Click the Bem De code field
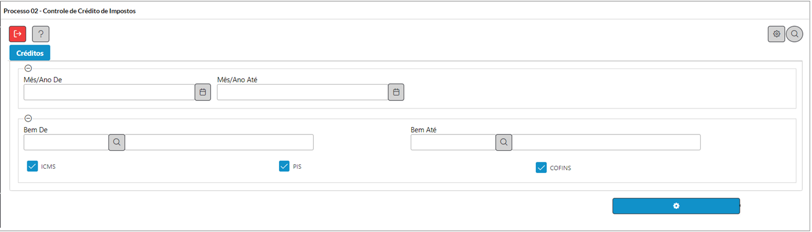Screen dimensions: 812x232 (66, 142)
